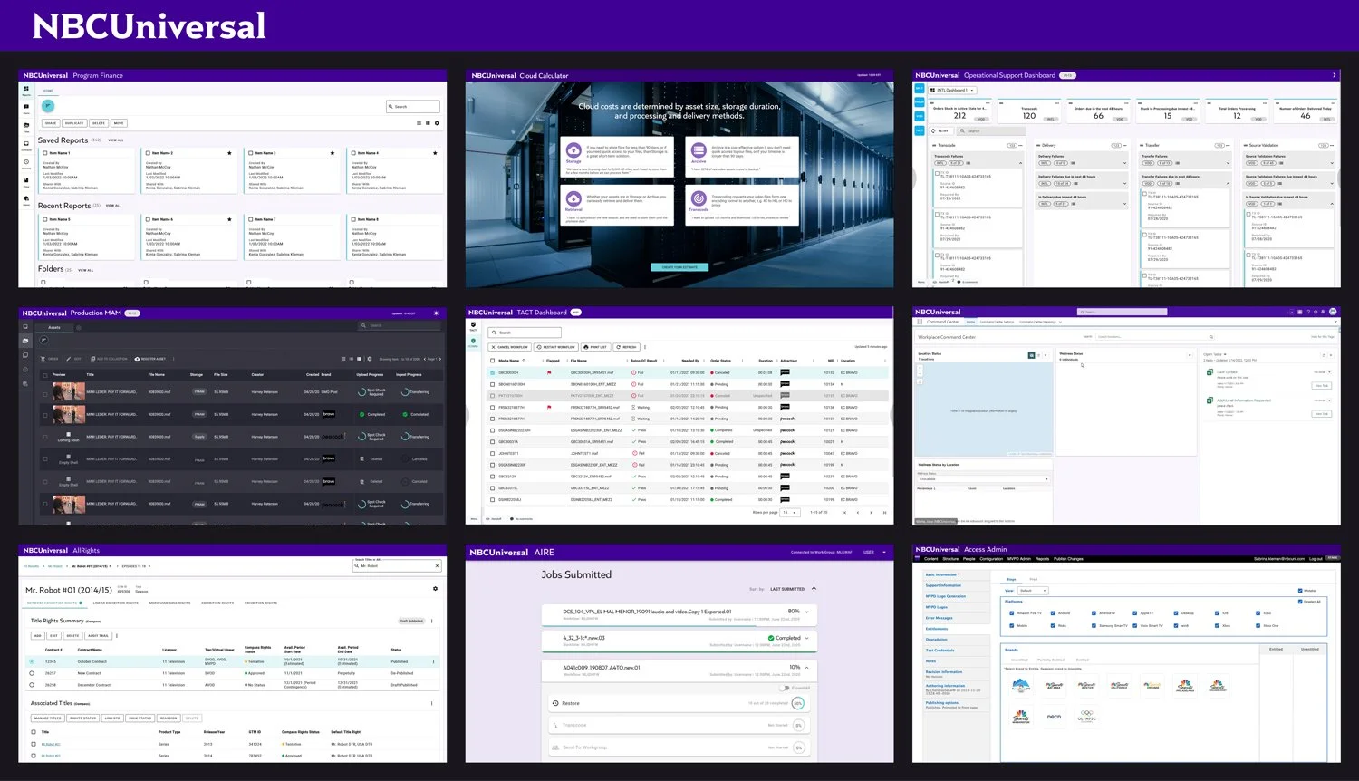Open Rows per page dropdown in TACT Dashboard
This screenshot has height=781, width=1359.
tap(790, 513)
